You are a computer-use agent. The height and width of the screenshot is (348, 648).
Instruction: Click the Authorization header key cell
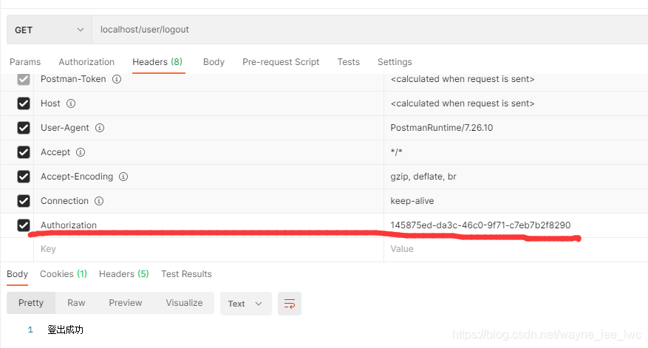point(208,225)
